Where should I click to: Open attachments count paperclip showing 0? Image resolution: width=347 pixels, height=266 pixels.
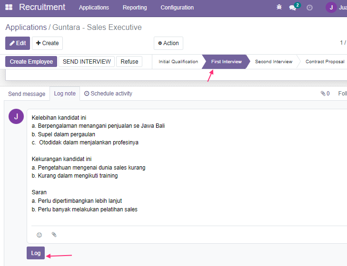325,94
